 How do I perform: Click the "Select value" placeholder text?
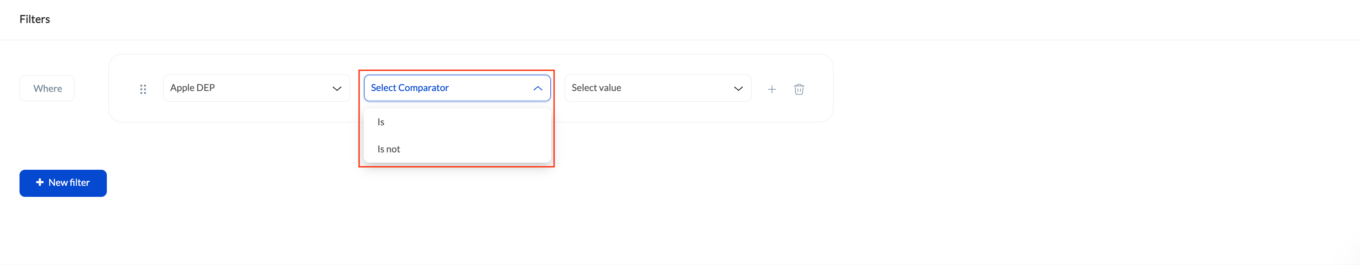click(596, 88)
